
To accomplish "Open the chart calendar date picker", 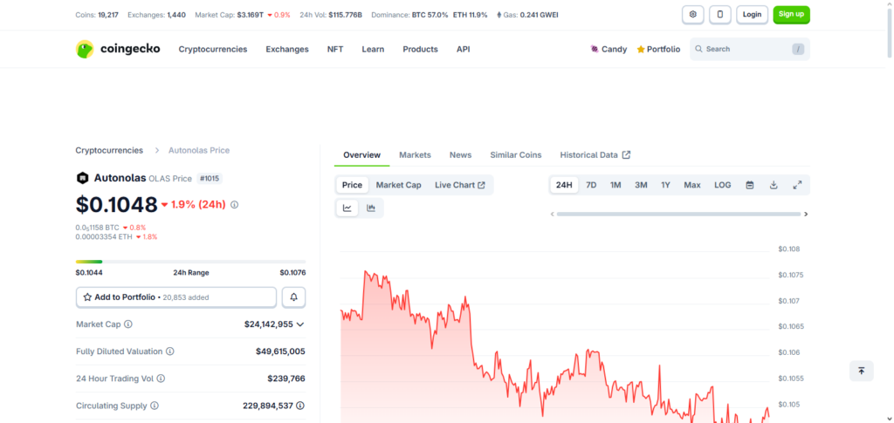I will 750,185.
